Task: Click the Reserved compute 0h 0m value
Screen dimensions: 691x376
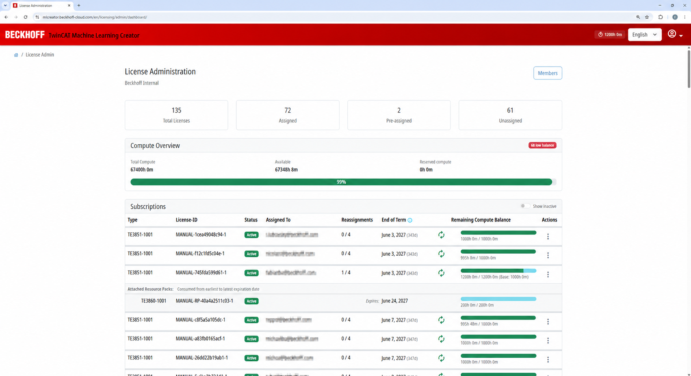Action: coord(426,170)
